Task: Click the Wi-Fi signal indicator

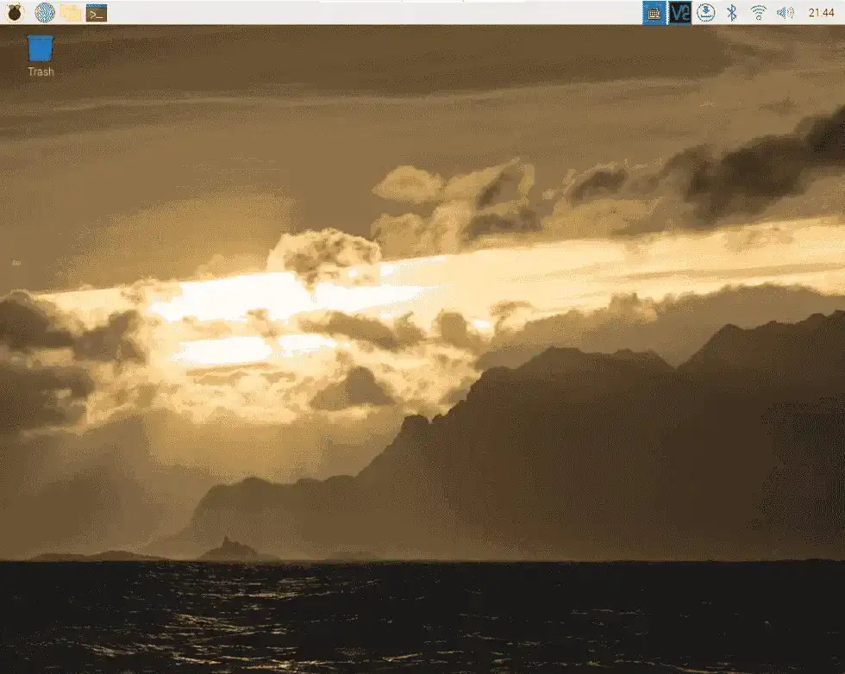Action: click(757, 11)
